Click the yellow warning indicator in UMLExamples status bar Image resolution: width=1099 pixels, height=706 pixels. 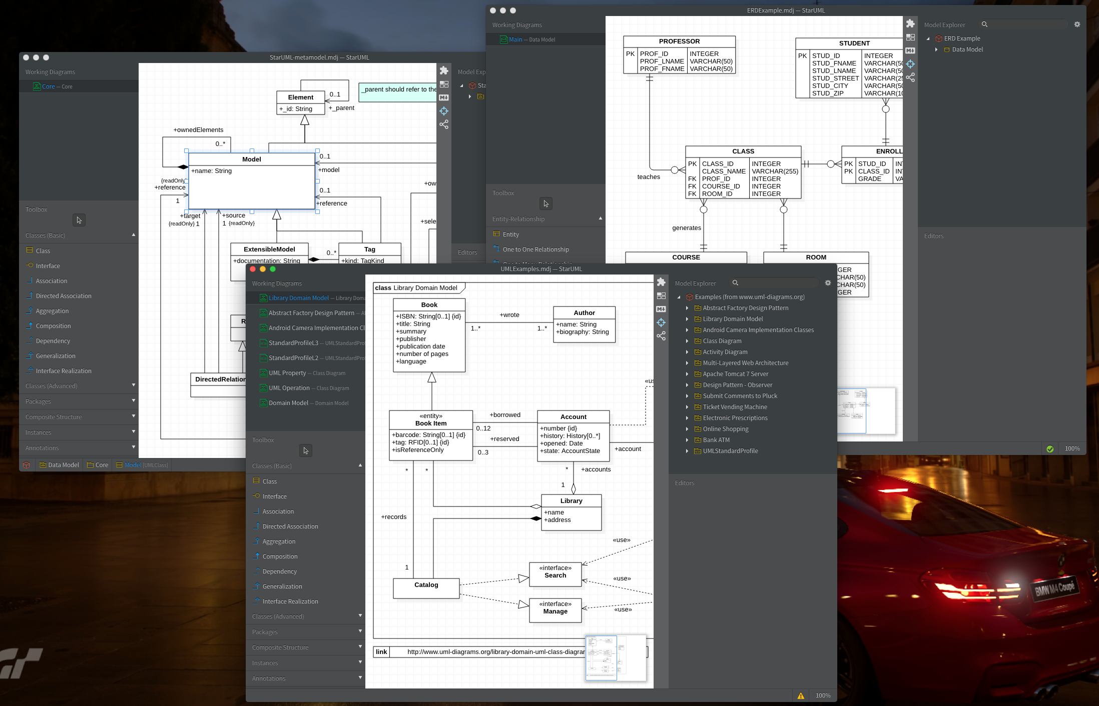tap(801, 695)
